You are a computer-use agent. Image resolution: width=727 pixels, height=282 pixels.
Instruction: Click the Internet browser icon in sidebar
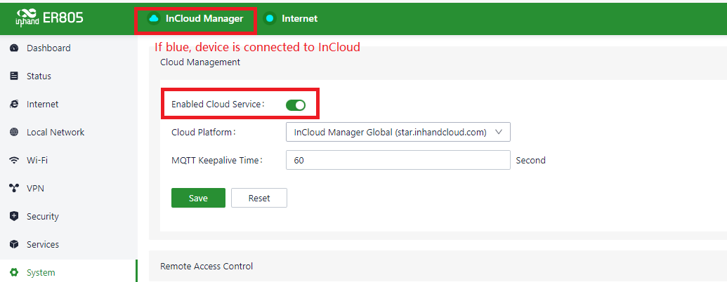pyautogui.click(x=14, y=105)
